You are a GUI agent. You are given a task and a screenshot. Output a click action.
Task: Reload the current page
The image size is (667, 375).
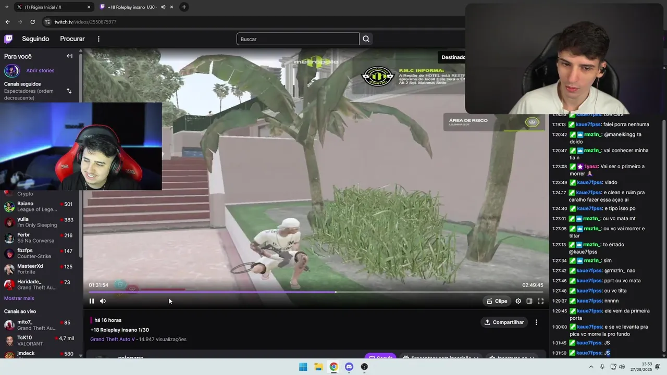pos(32,22)
